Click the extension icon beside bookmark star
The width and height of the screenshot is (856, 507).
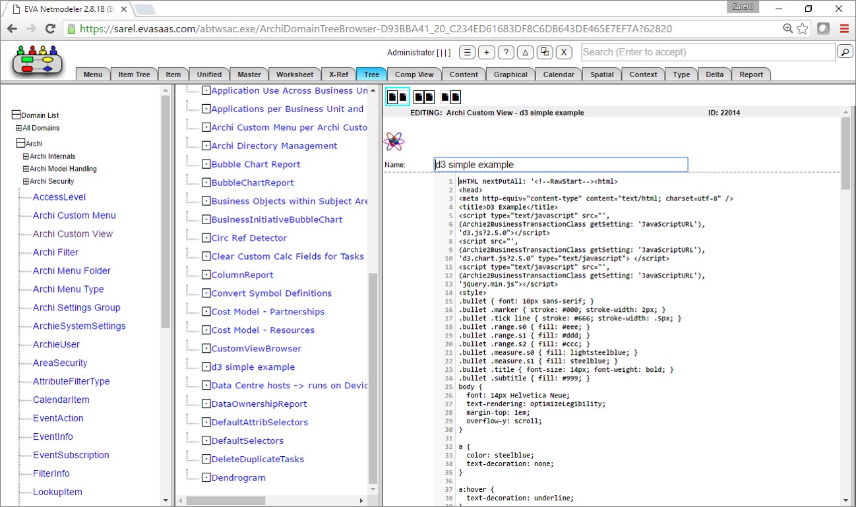point(823,28)
